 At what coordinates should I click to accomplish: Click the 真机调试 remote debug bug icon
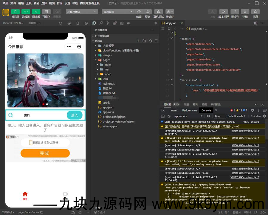point(158,12)
